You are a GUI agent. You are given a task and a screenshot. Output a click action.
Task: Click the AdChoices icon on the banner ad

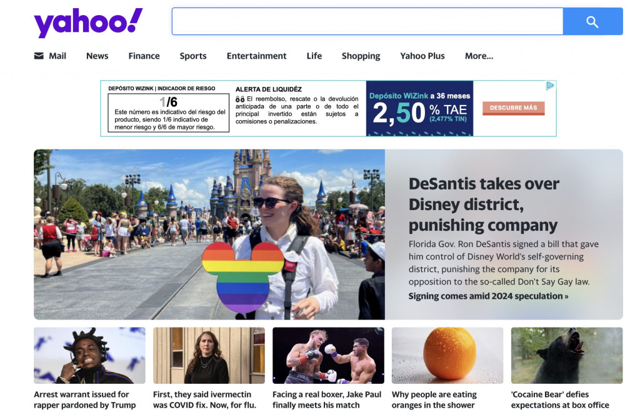pyautogui.click(x=549, y=86)
